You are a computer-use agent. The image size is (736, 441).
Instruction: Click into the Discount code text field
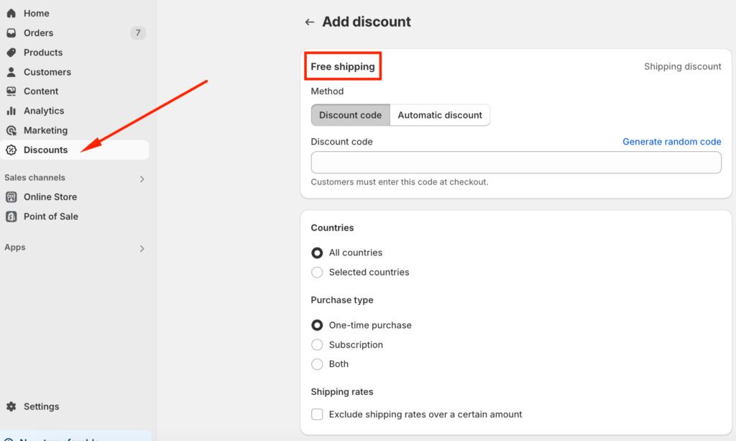click(x=515, y=163)
